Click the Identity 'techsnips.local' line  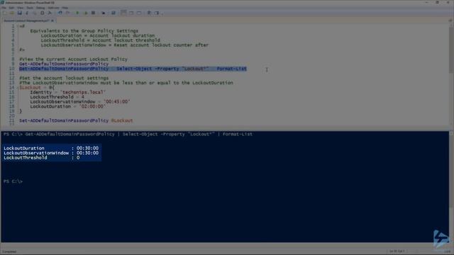point(68,92)
